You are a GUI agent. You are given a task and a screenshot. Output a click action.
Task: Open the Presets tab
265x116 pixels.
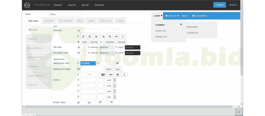(120, 21)
